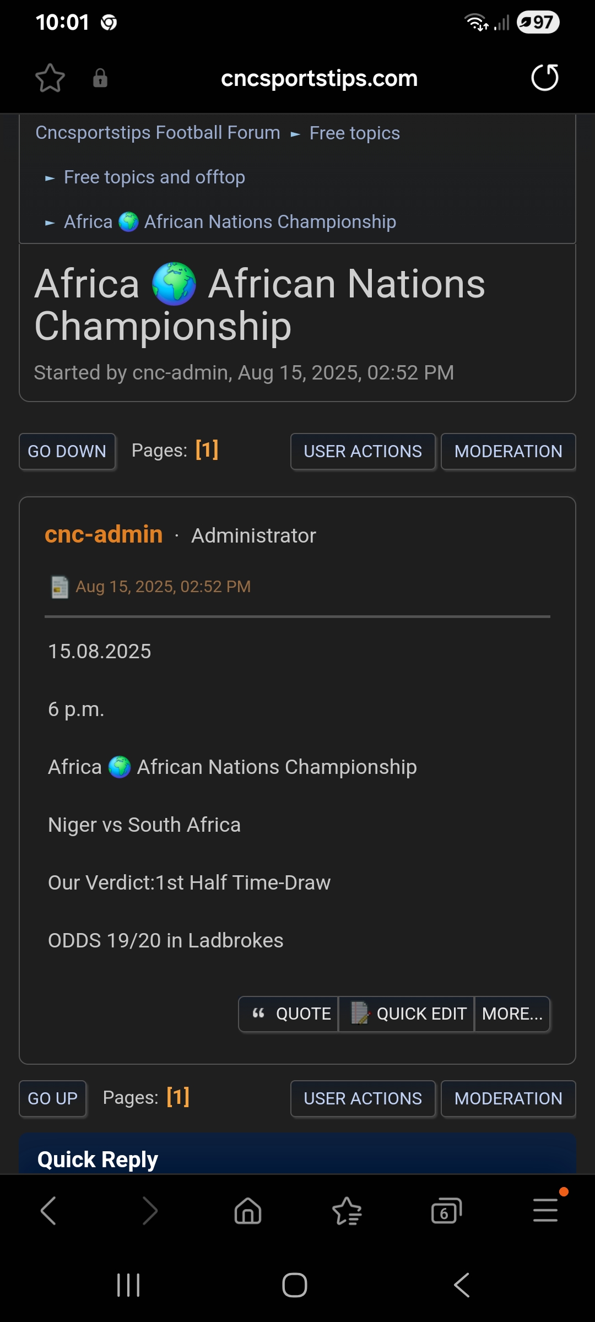
Task: Open the USER ACTIONS menu at top
Action: point(363,452)
